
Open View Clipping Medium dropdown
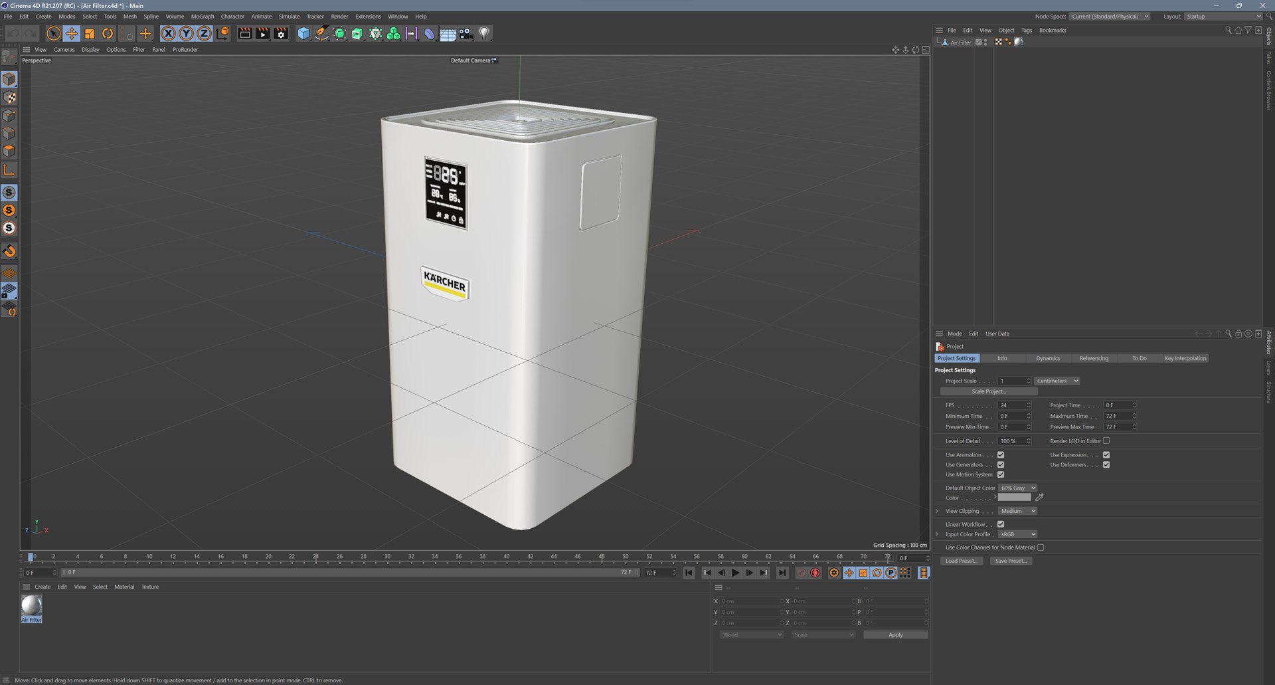pos(1017,511)
